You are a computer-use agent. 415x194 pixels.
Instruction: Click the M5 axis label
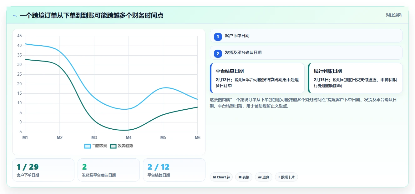click(163, 137)
